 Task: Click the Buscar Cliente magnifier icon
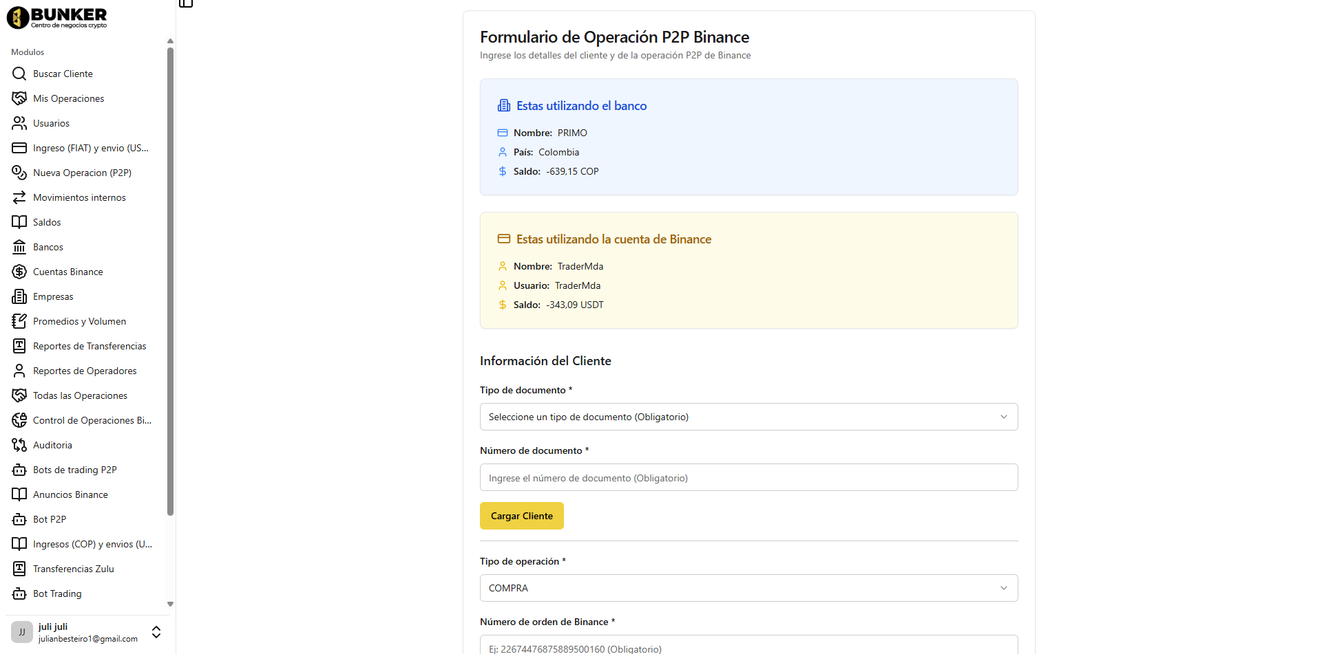[19, 74]
